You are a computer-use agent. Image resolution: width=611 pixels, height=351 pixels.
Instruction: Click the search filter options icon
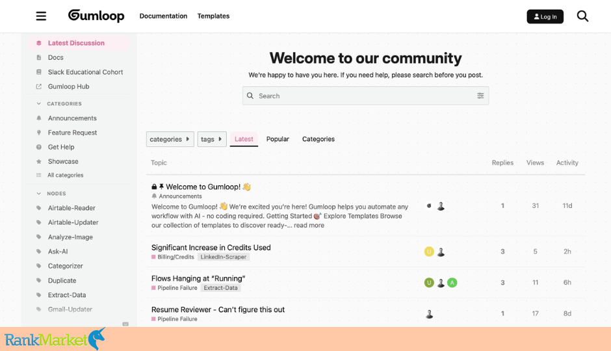[x=480, y=96]
